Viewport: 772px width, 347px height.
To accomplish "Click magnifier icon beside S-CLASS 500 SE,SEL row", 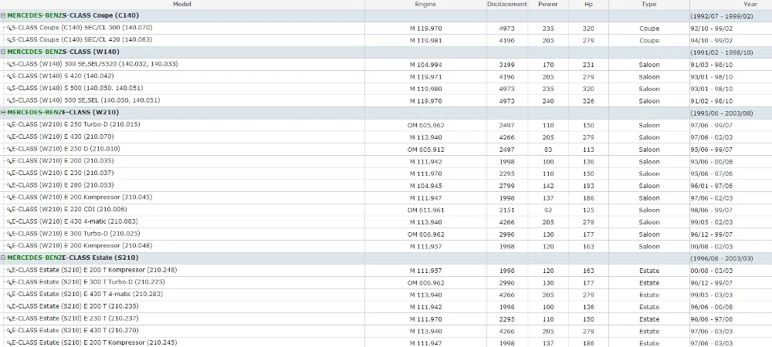I will click(x=8, y=101).
